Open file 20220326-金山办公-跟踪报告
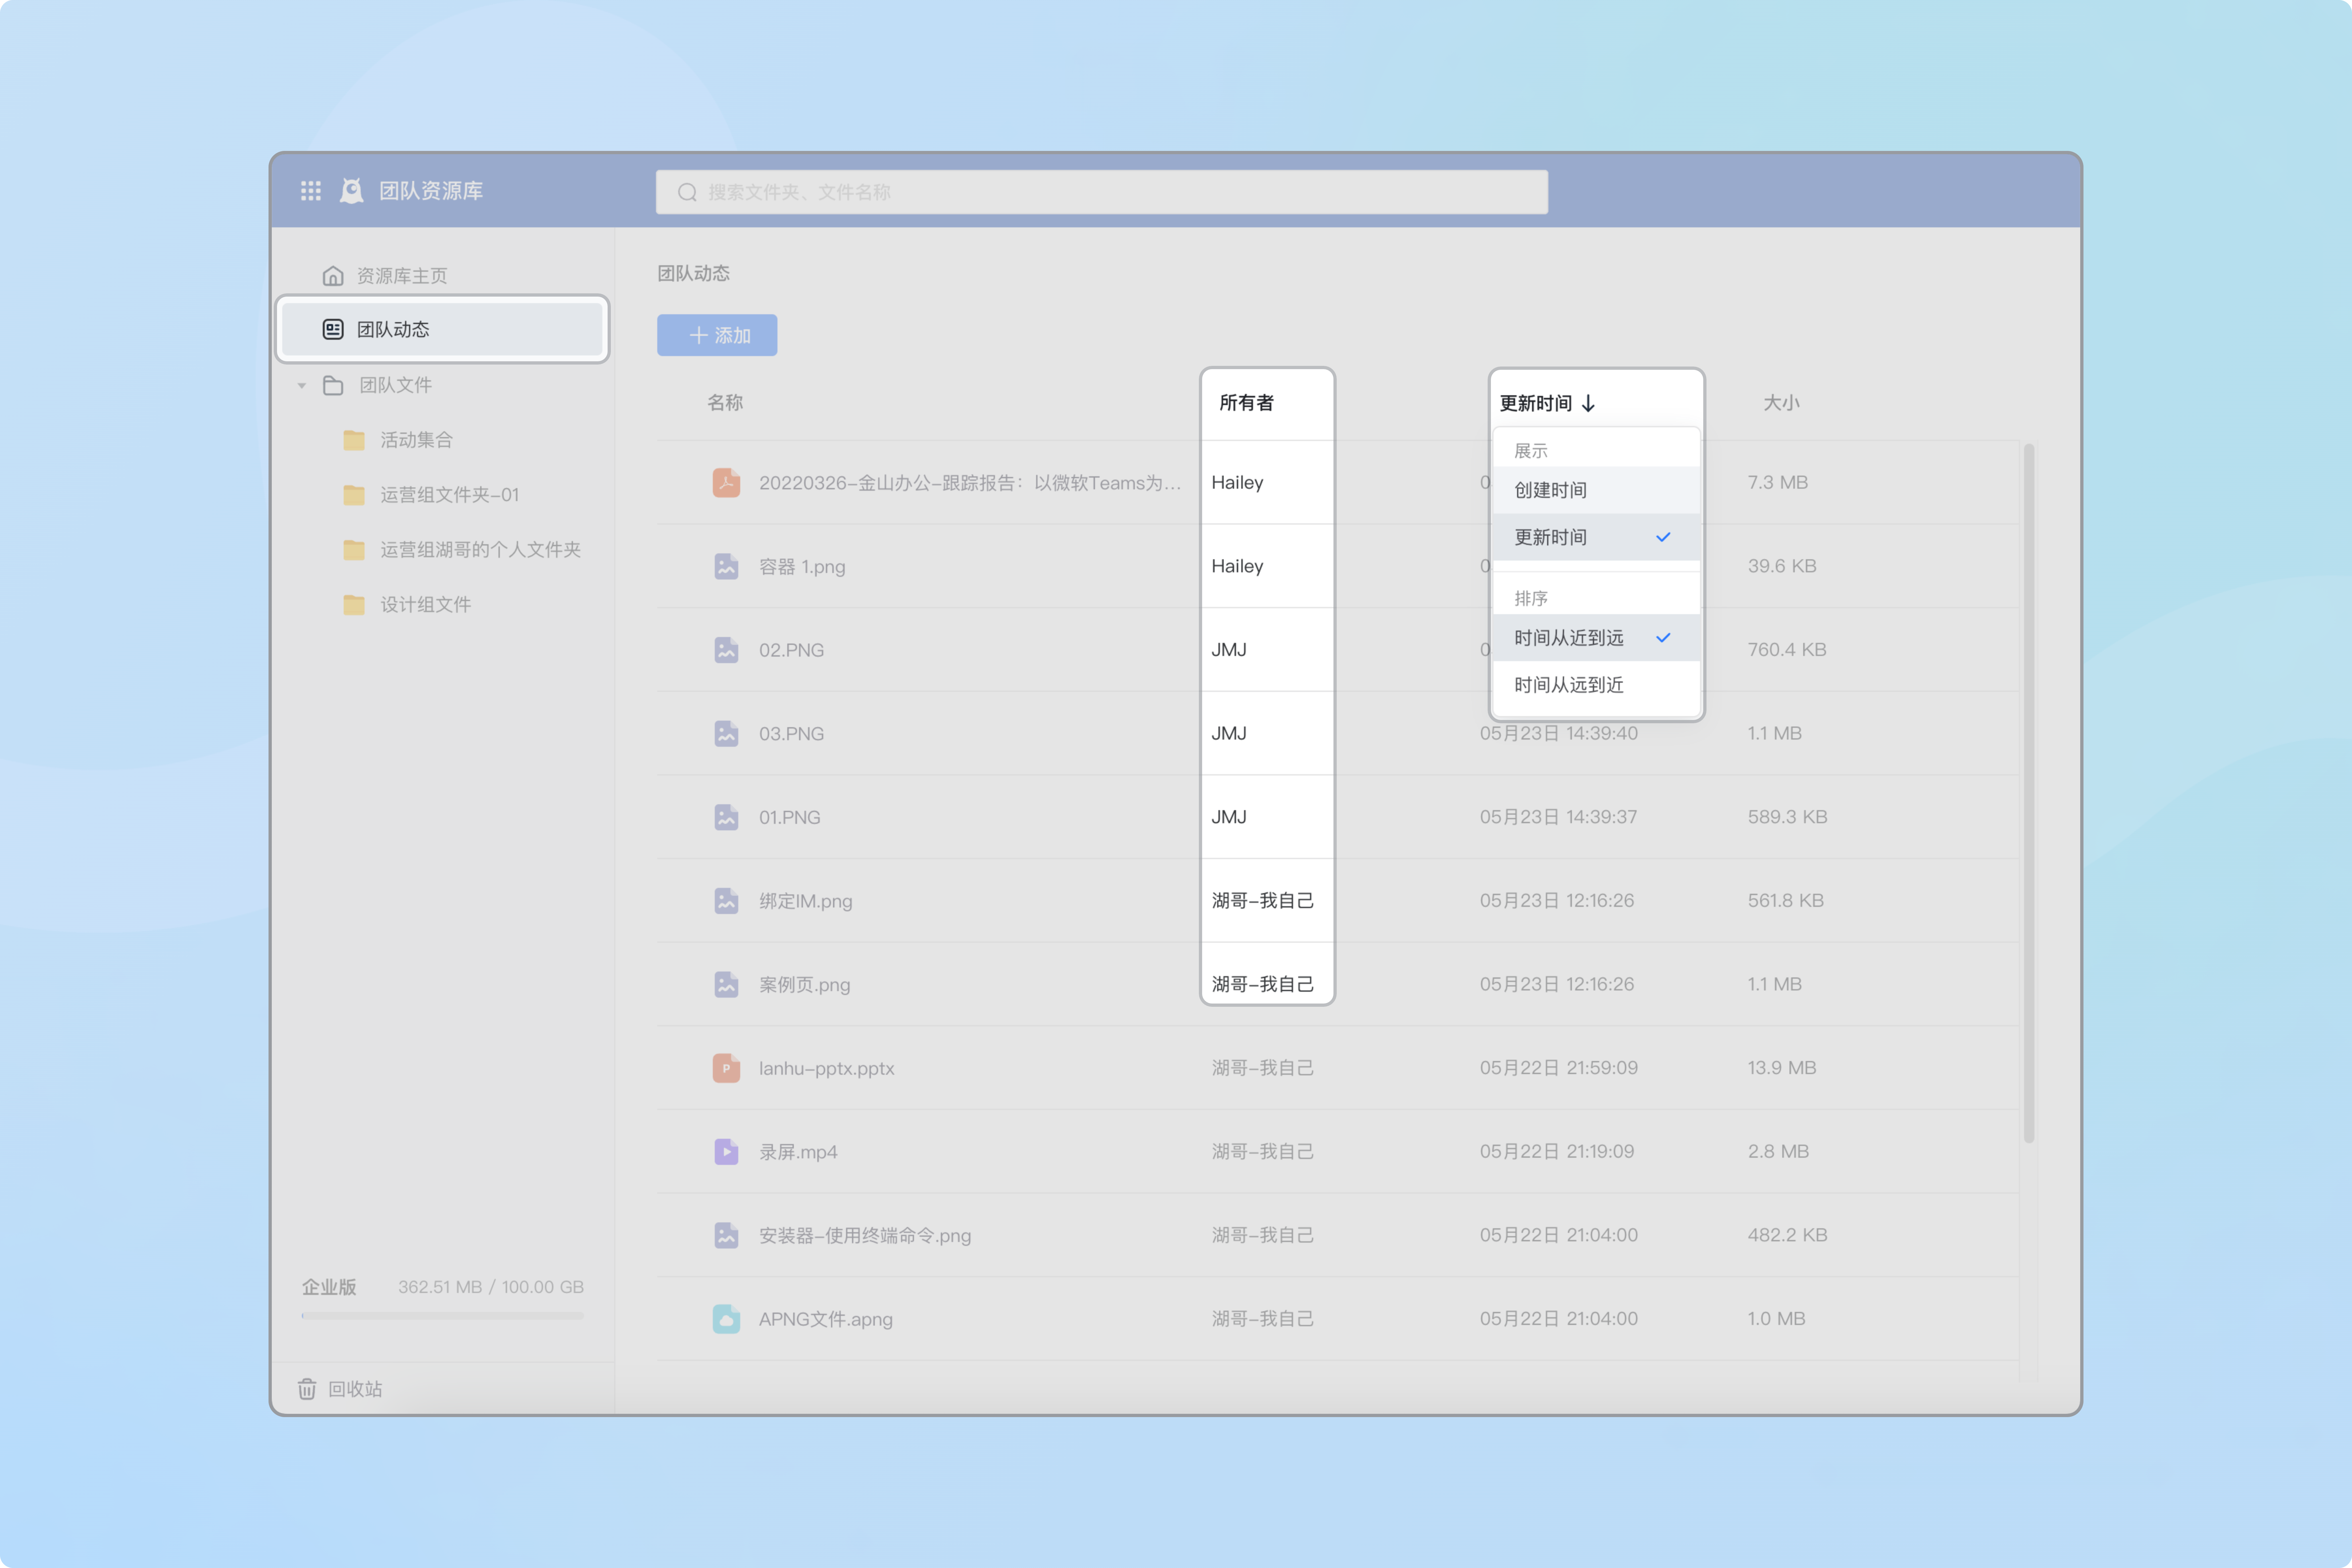 point(970,483)
